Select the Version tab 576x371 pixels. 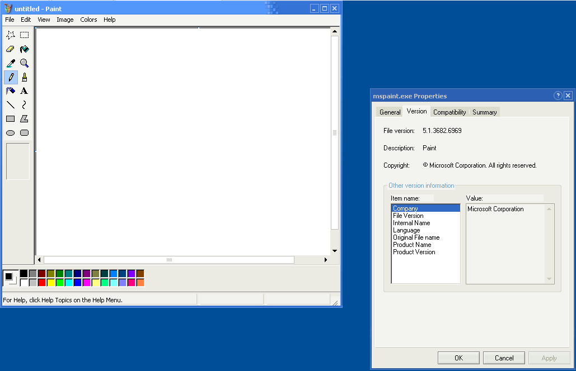tap(416, 111)
